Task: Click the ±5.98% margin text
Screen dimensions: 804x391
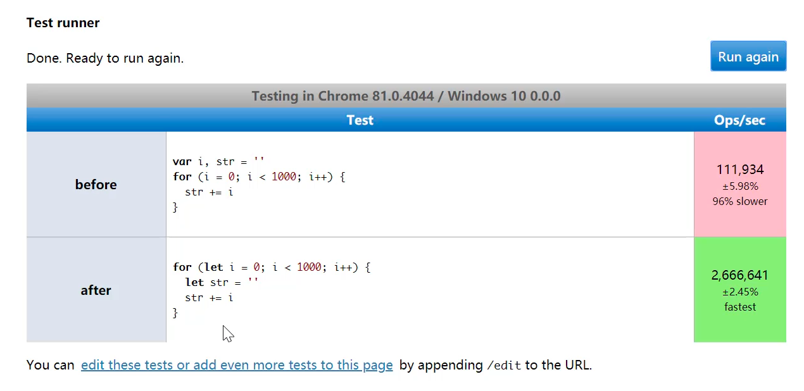Action: (740, 186)
